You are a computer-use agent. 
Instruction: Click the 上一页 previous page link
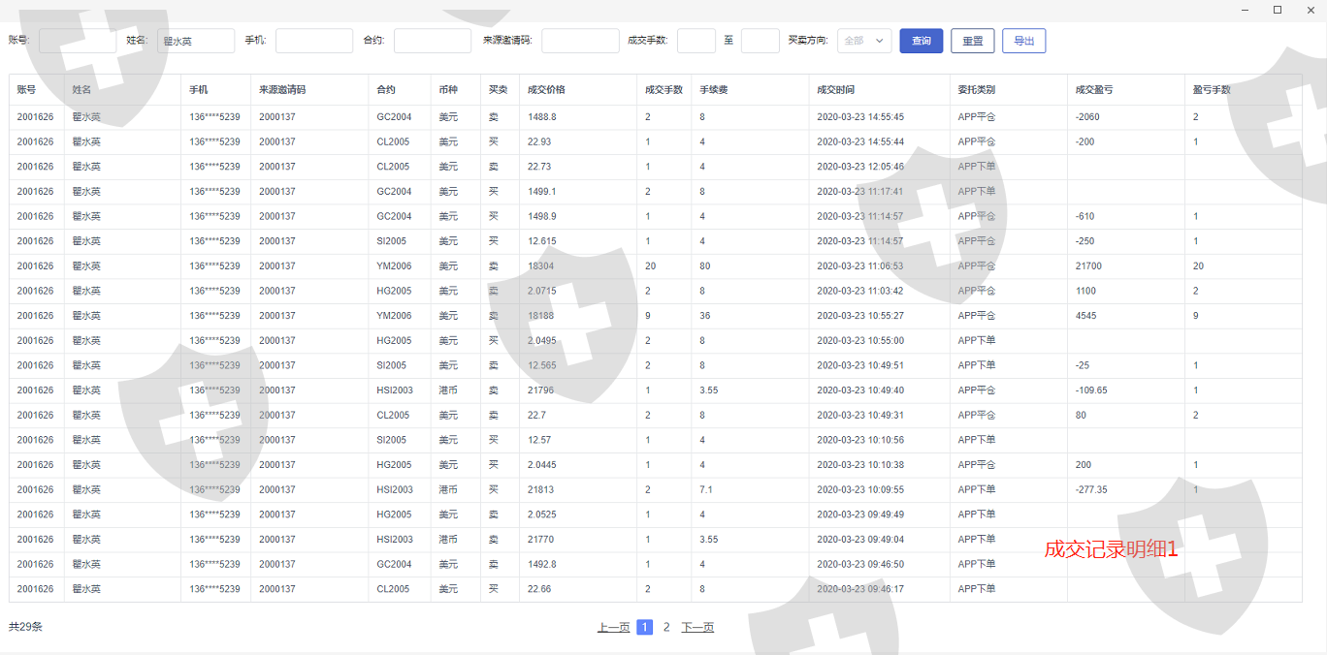613,627
